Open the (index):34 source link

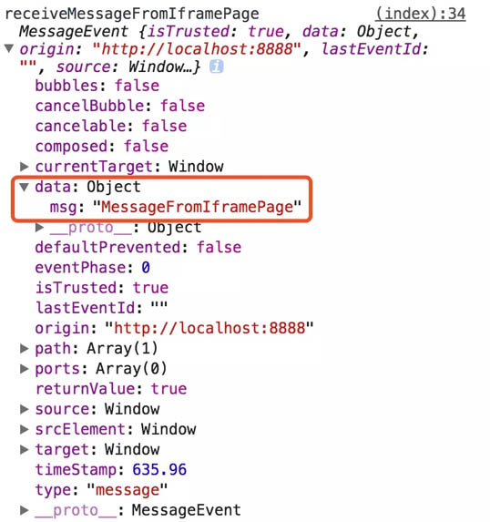[x=421, y=14]
